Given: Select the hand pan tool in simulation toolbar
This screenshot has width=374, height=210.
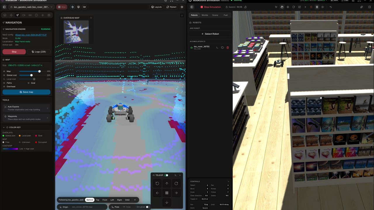Looking at the screenshot, I should [282, 7].
